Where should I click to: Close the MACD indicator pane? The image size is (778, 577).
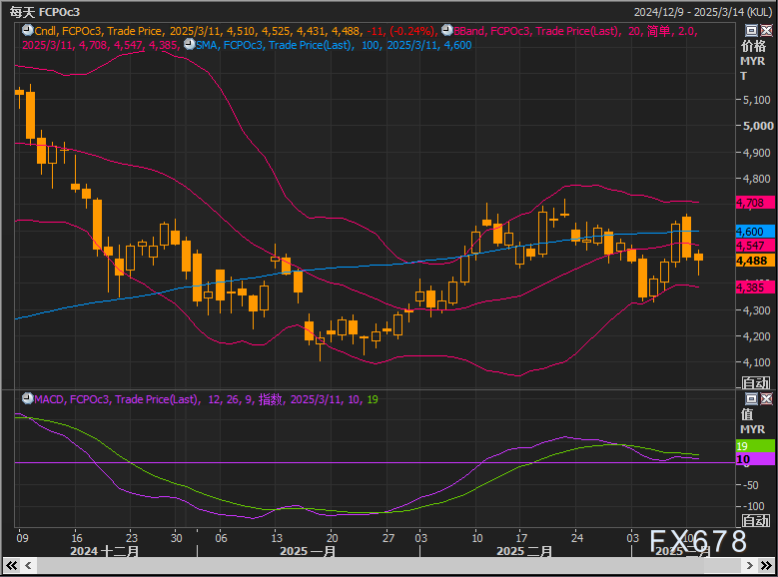(764, 397)
